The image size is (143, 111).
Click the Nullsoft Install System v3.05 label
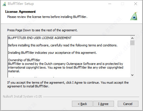point(22,96)
